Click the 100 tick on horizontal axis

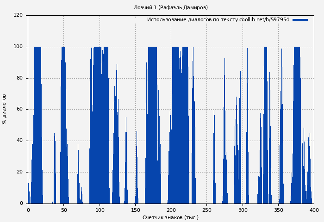(x=100, y=210)
